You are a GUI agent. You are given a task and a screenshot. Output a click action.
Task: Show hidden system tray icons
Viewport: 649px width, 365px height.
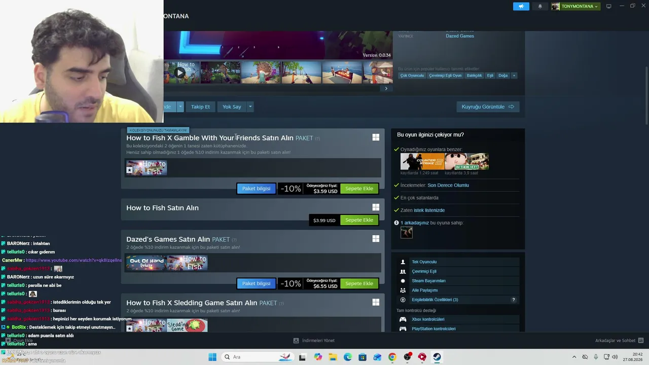(x=574, y=357)
